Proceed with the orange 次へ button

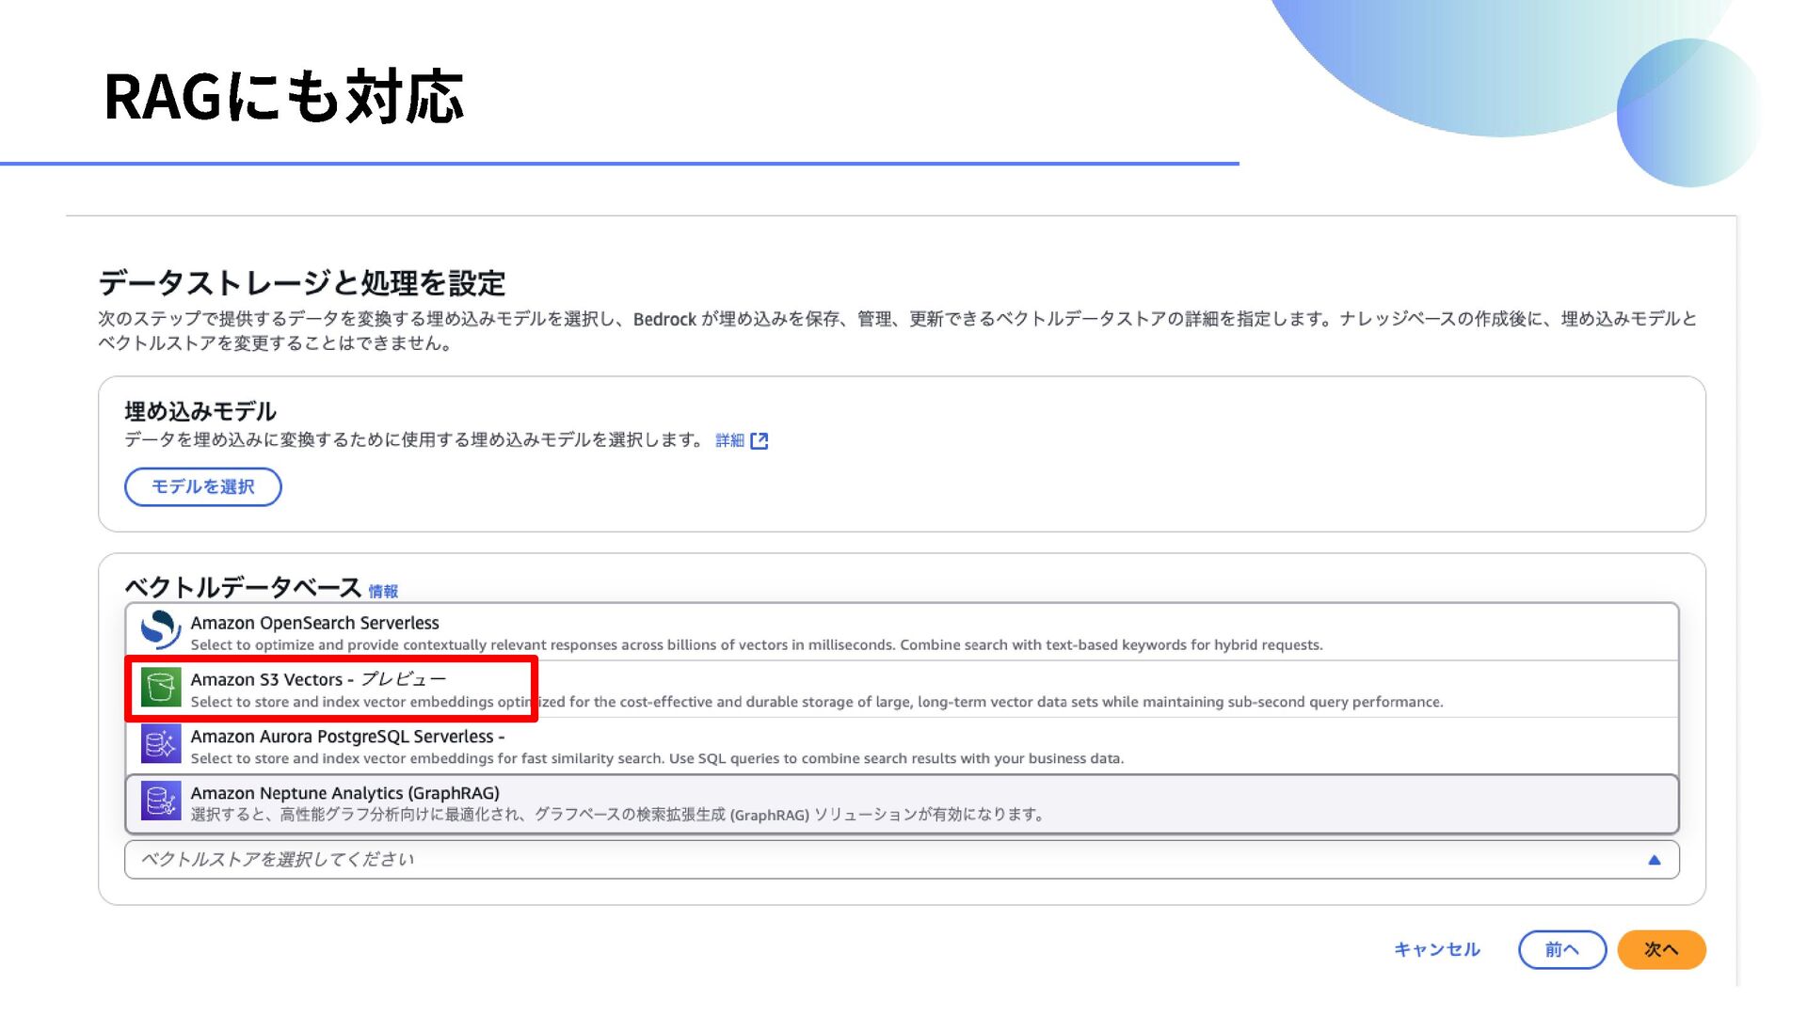click(1662, 950)
